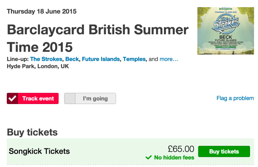Viewport: 258px width, 167px height.
Task: Click the Thursday 18 June 2015 date
Action: (42, 11)
